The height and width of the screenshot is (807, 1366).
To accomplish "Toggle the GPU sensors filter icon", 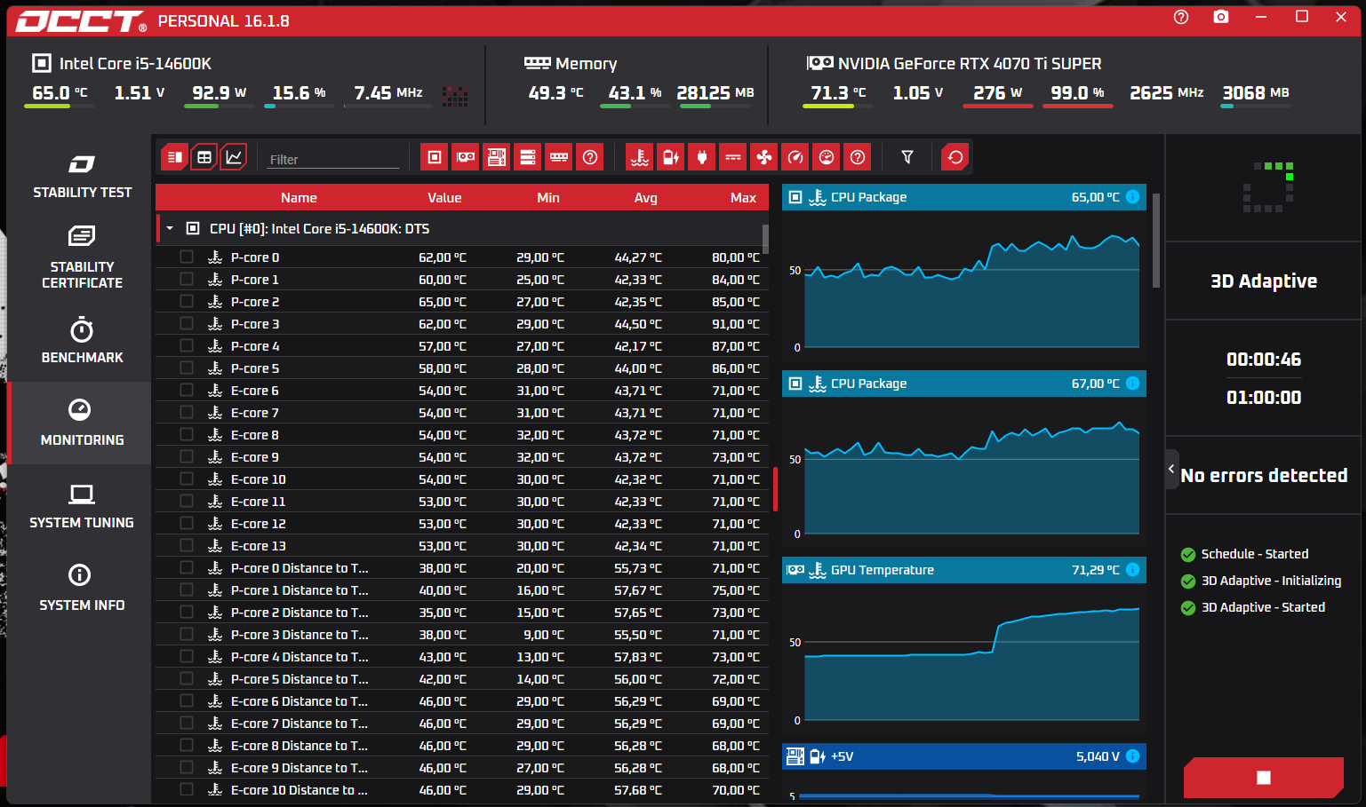I will click(466, 157).
